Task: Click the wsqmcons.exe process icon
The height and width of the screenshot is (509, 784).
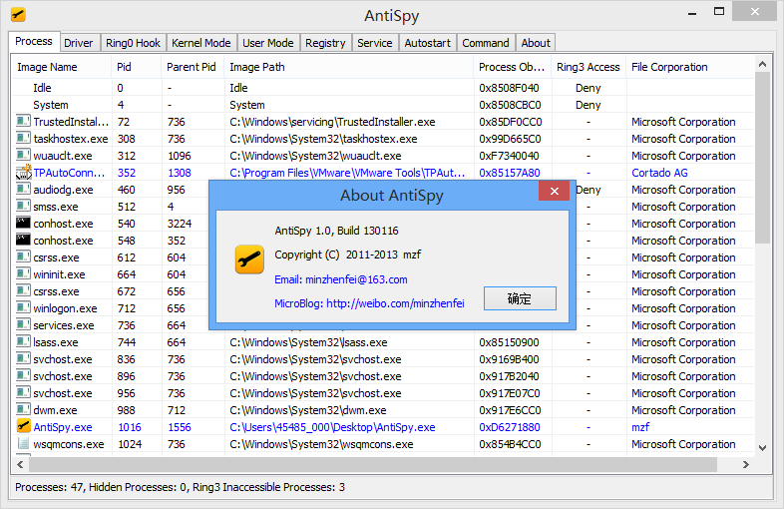Action: click(24, 444)
